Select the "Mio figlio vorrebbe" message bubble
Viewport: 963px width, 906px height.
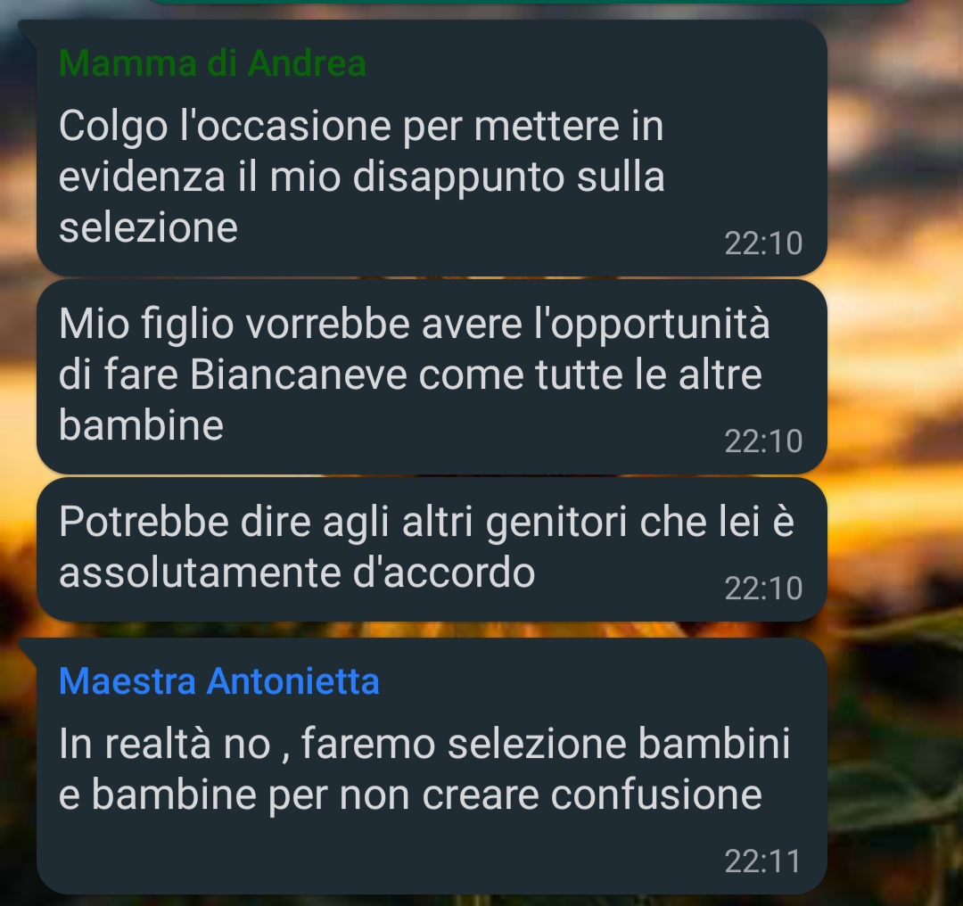coord(432,376)
